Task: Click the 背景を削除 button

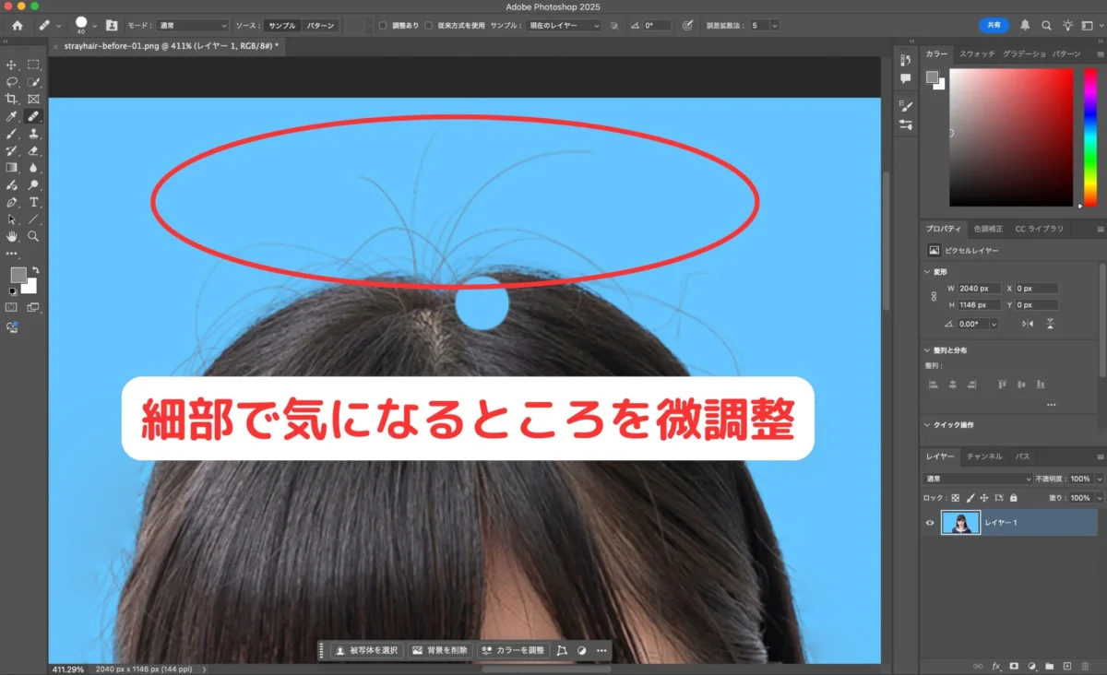Action: 441,650
